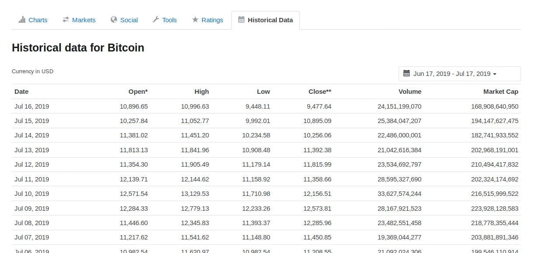Screen dimensions: 538x253
Task: Click close price 9,477.64
Action: click(319, 106)
